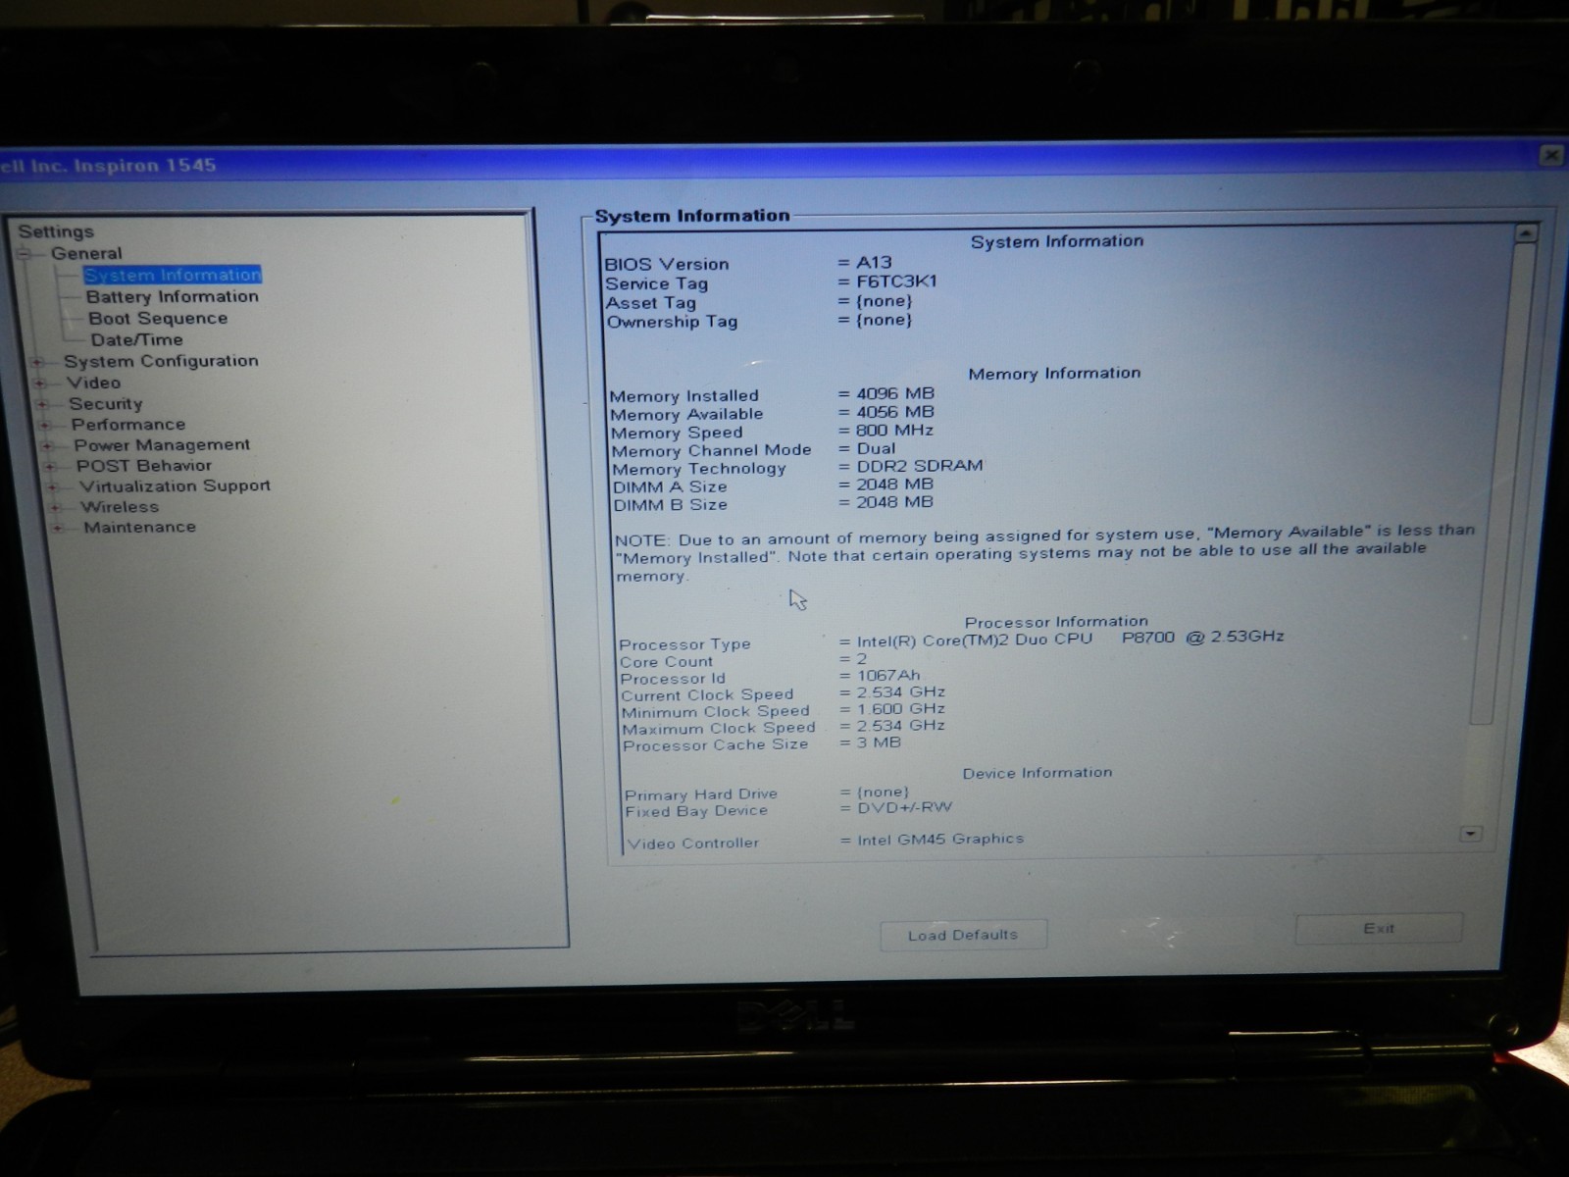Screen dimensions: 1569x1177
Task: Click the Memory Speed 800 MHz value
Action: tap(894, 430)
